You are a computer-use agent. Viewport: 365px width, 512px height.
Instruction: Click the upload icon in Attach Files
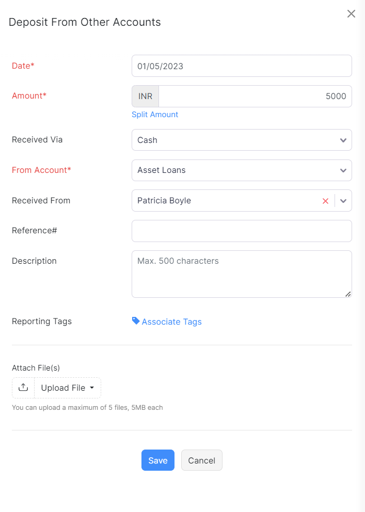coord(23,388)
